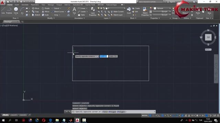
Task: Click the Stretch tool
Action: pyautogui.click(x=36, y=15)
